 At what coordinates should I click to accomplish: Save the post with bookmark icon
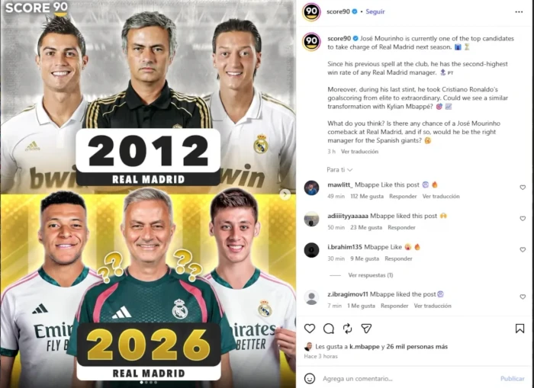pyautogui.click(x=520, y=329)
